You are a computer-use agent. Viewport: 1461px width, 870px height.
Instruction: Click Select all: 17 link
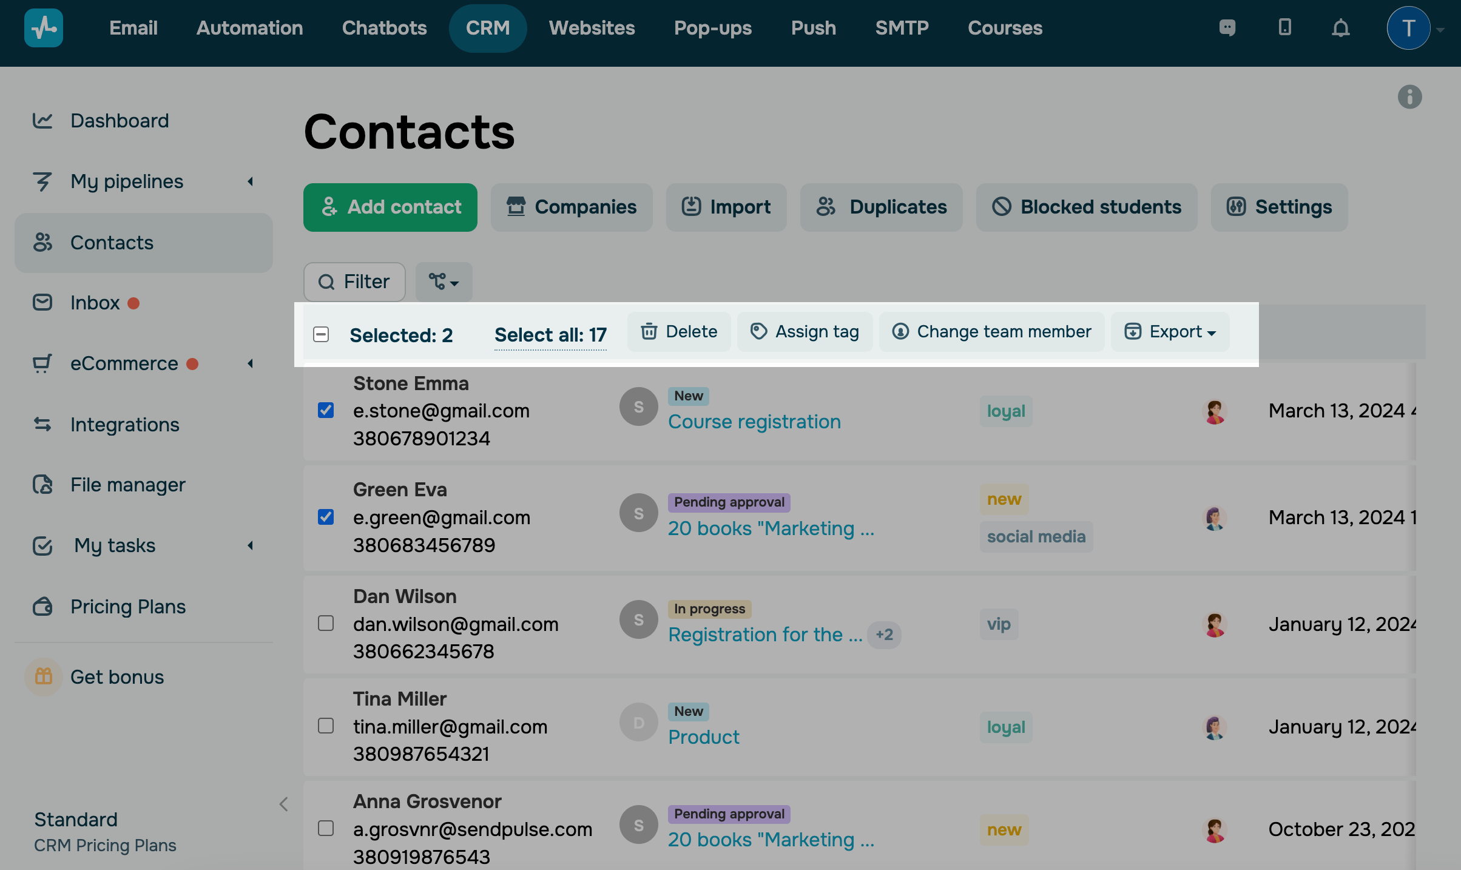click(550, 335)
